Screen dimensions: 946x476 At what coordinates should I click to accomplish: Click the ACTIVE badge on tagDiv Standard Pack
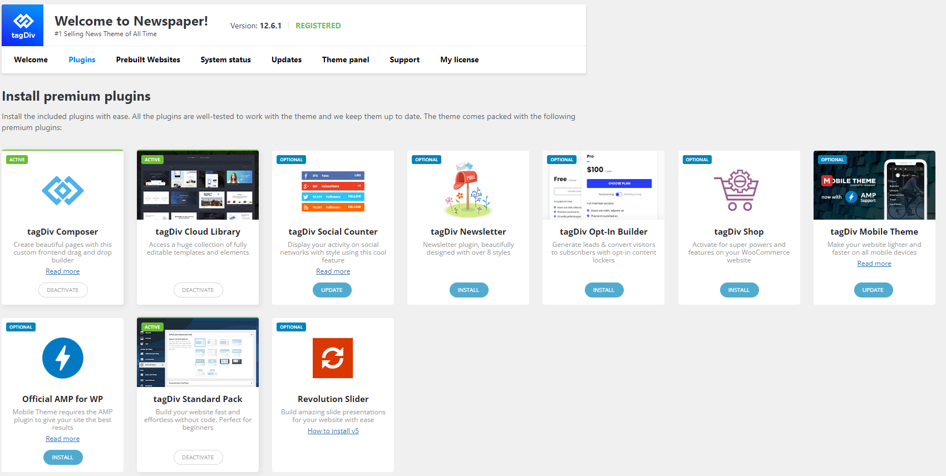point(152,327)
